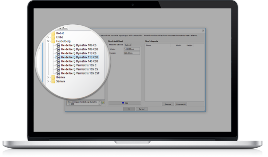The image size is (268, 157).
Task: Click the Remove button
Action: pos(168,104)
